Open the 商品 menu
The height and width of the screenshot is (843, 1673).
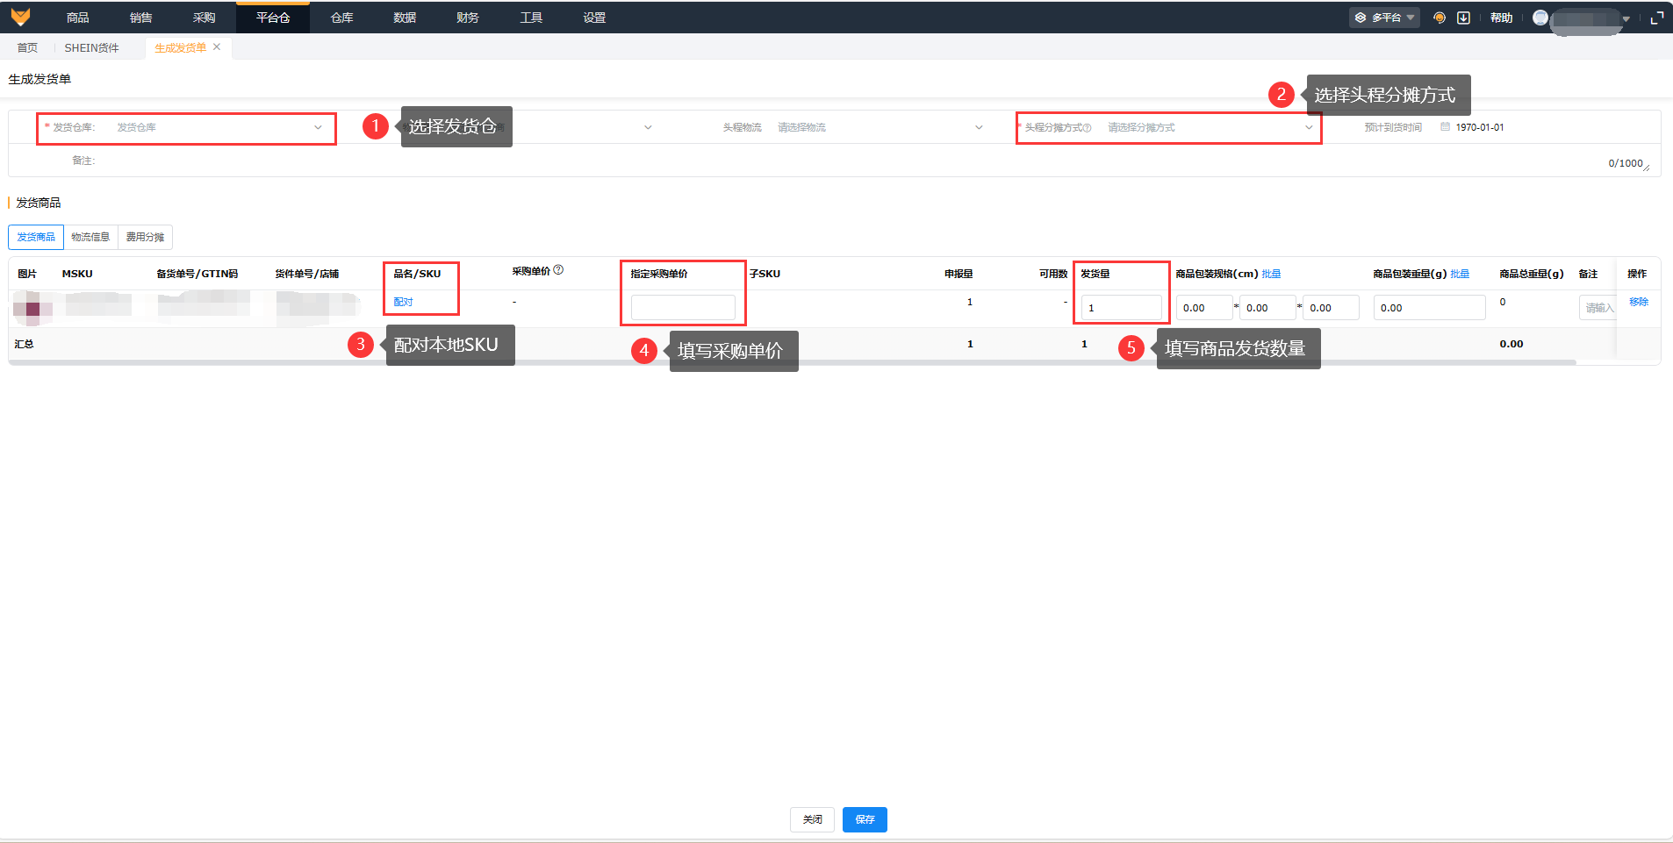[78, 18]
